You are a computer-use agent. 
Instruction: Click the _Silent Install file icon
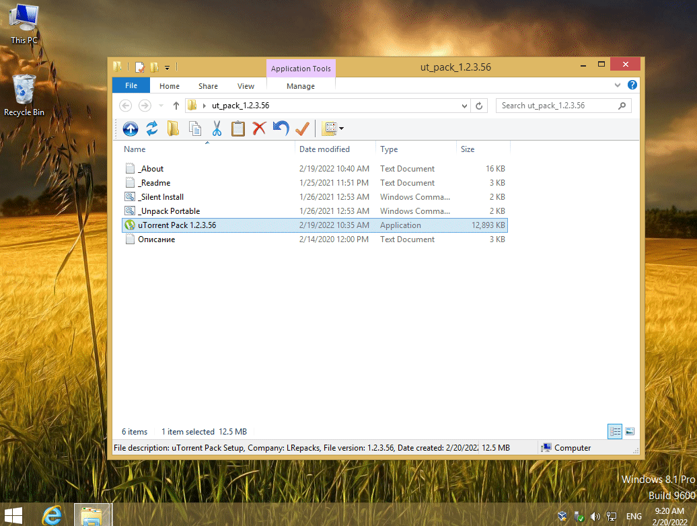[x=130, y=197]
